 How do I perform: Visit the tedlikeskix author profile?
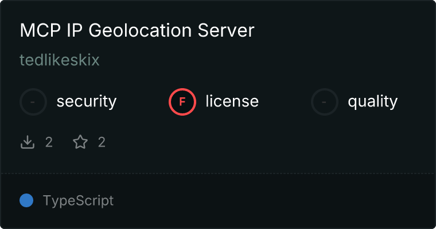[60, 61]
